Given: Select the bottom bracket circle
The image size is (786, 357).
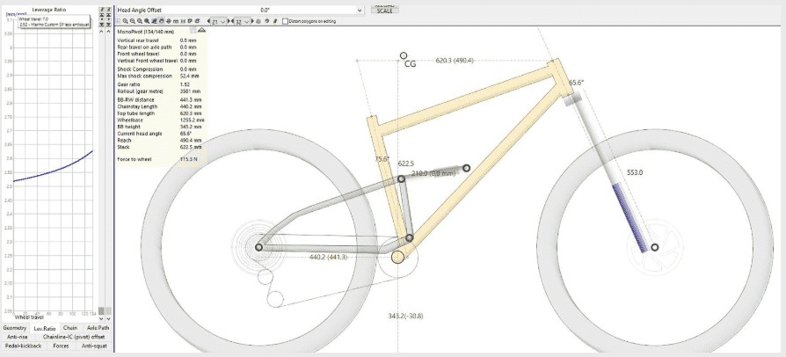Looking at the screenshot, I should click(x=398, y=258).
